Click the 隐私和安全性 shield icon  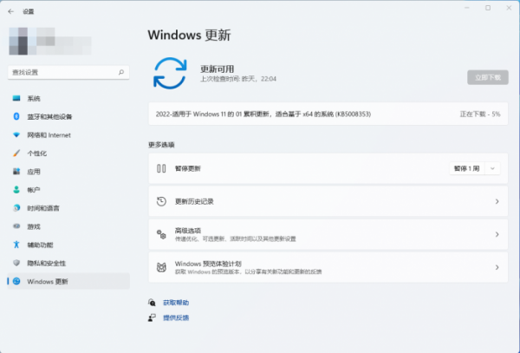pyautogui.click(x=16, y=263)
